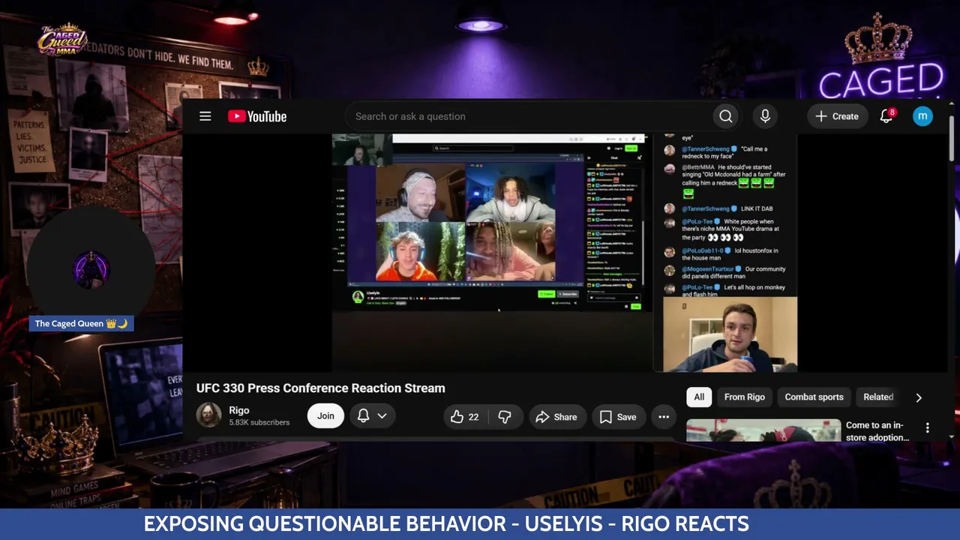Select the 'Combat sports' filter chip
The height and width of the screenshot is (540, 960).
[x=814, y=397]
